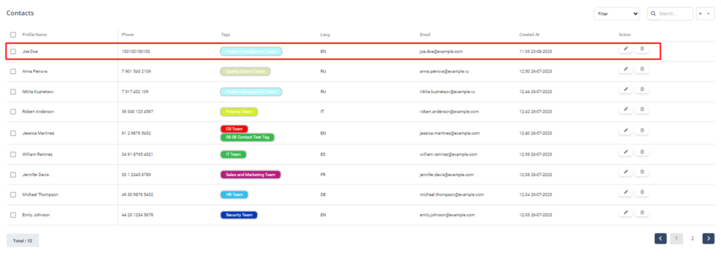Check Anna Petrova's row checkbox
721x257 pixels.
[x=13, y=72]
